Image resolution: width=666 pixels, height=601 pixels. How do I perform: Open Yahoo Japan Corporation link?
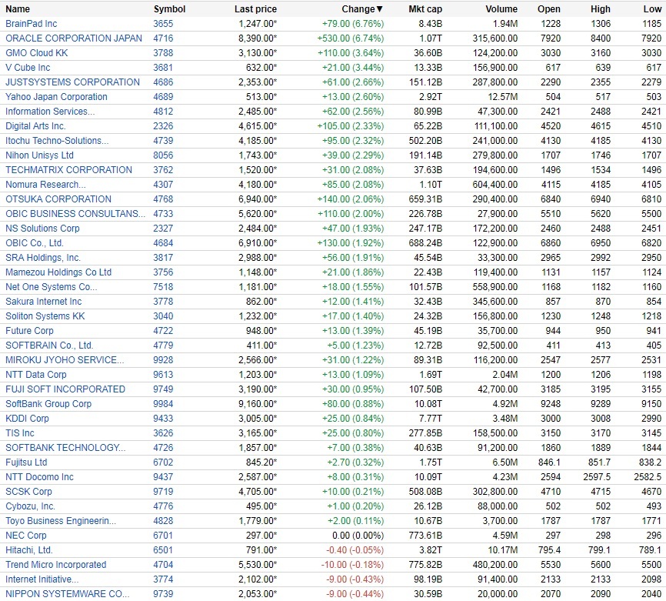point(56,97)
